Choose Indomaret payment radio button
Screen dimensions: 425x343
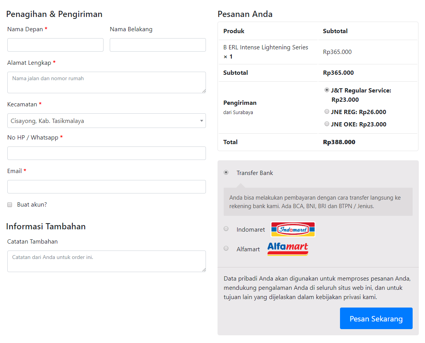pos(226,229)
